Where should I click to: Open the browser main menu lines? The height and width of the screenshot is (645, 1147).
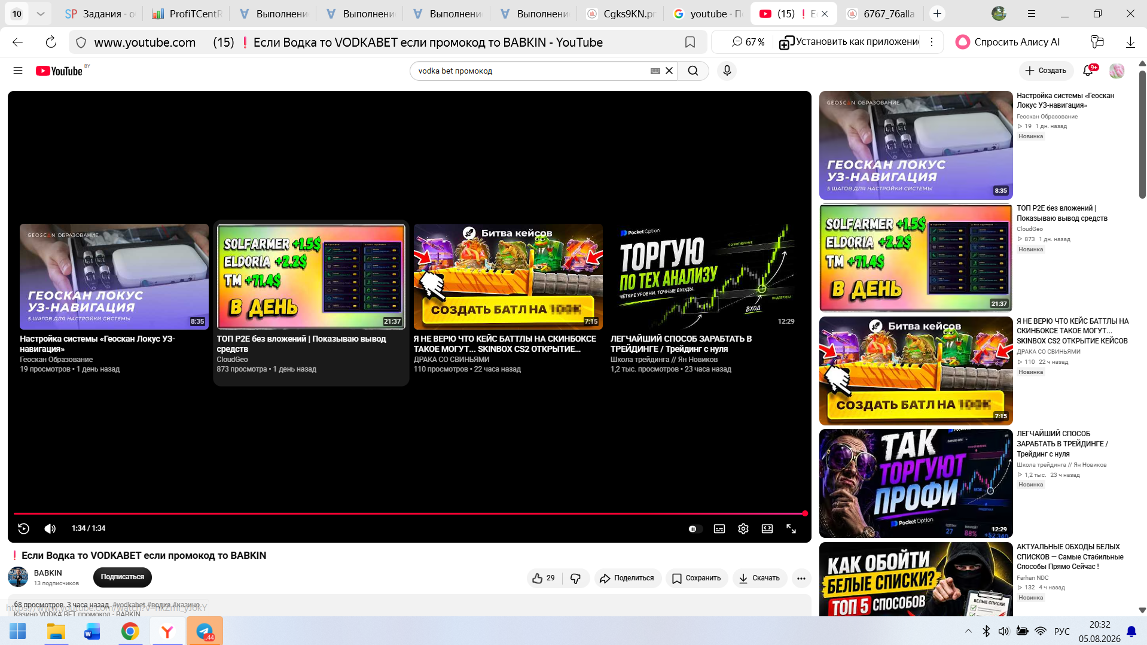[x=1032, y=13]
